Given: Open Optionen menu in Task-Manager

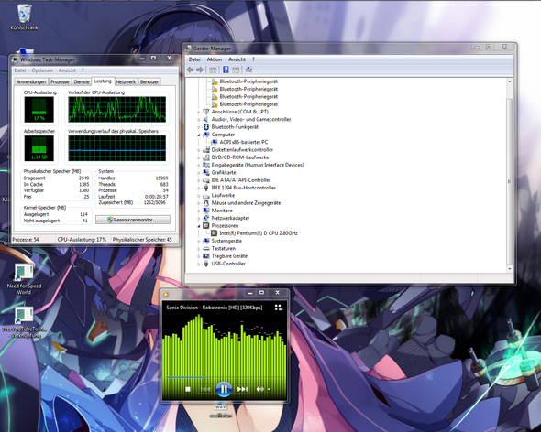Looking at the screenshot, I should click(42, 70).
